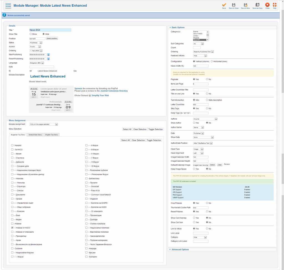Open the Finish Publishing calendar icon
The image size is (284, 270).
pyautogui.click(x=48, y=59)
